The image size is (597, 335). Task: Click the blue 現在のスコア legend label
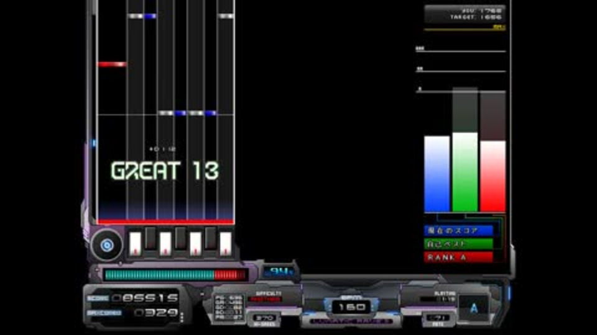coord(458,230)
